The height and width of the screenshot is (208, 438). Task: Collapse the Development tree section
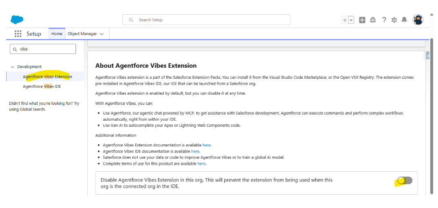pos(13,67)
